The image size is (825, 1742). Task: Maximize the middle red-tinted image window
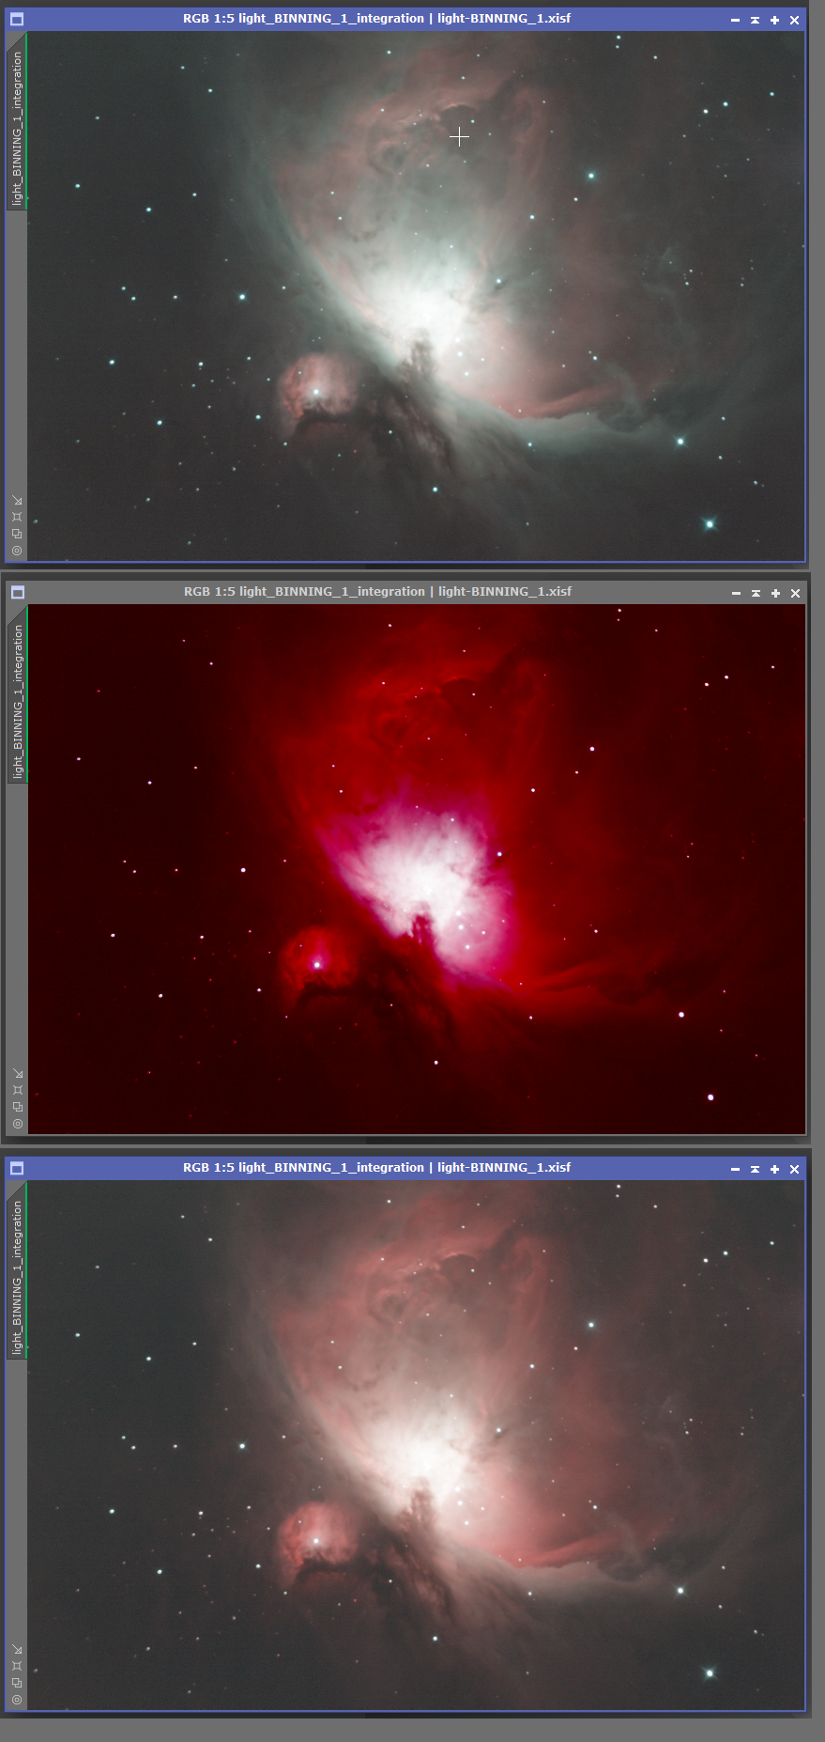pyautogui.click(x=775, y=593)
